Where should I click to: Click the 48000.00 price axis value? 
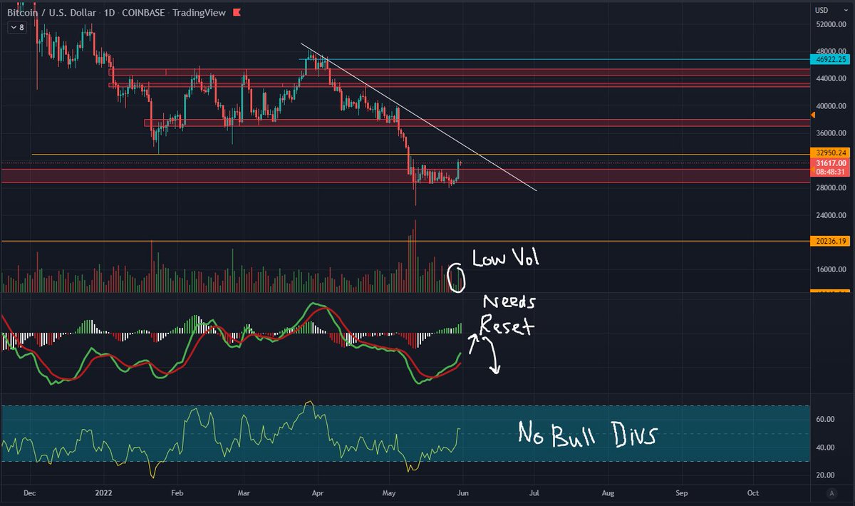830,51
